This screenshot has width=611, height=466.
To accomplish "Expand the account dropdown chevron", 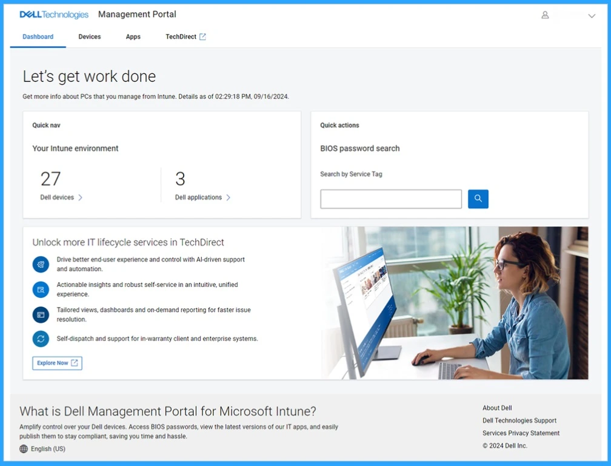I will coord(592,16).
